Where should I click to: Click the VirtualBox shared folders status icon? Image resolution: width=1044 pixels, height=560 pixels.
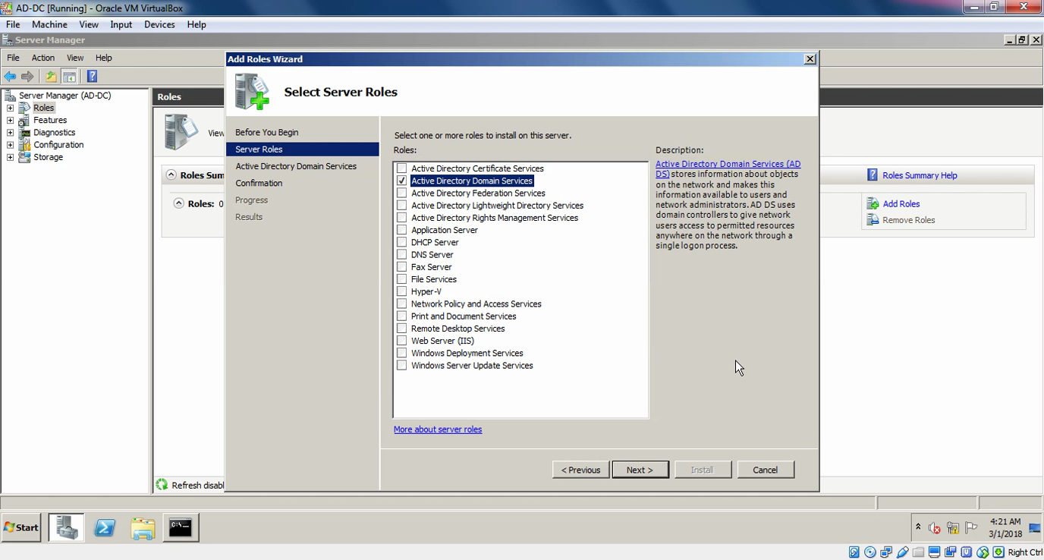(918, 552)
